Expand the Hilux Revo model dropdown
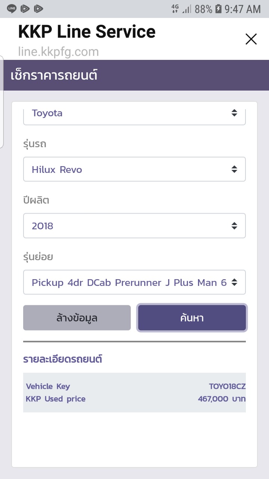The image size is (269, 479). point(134,170)
